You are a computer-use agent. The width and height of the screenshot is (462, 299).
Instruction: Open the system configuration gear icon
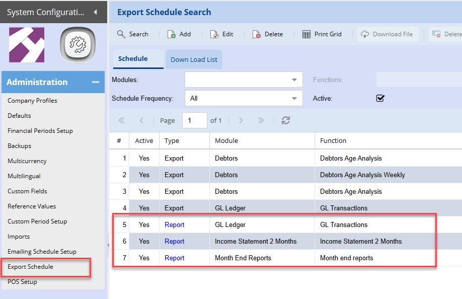coord(78,45)
